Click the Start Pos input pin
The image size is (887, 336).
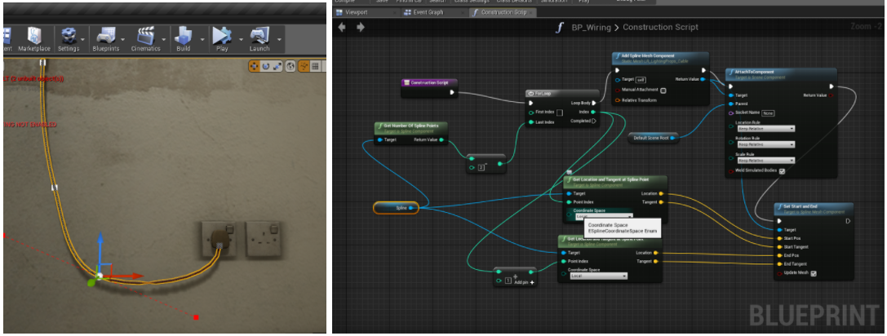coord(779,238)
